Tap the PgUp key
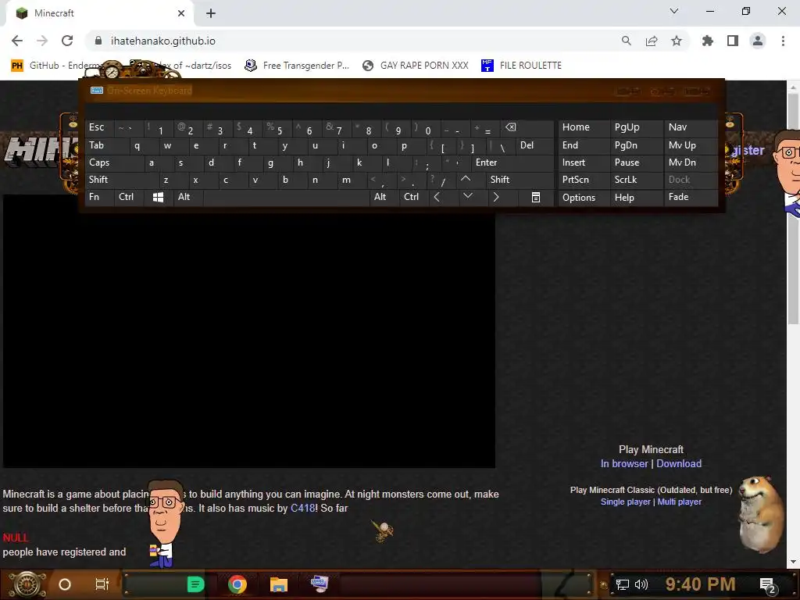800x600 pixels. point(636,127)
